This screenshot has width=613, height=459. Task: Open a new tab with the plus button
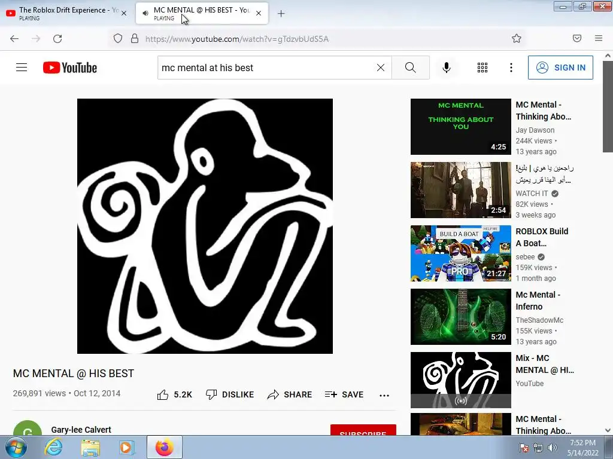pyautogui.click(x=281, y=14)
